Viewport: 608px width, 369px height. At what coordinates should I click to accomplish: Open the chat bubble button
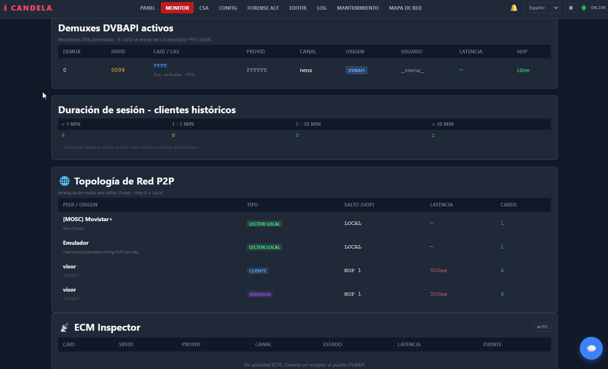point(591,348)
